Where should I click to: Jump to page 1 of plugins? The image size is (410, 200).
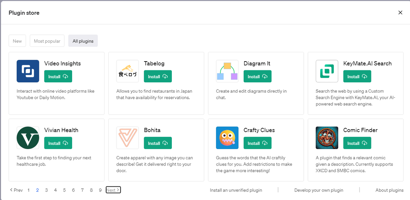[29, 190]
